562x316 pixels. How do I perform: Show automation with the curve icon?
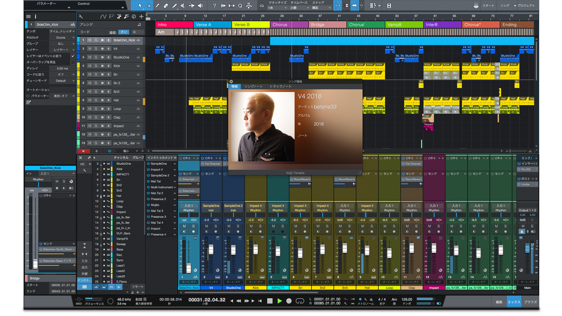point(104,16)
